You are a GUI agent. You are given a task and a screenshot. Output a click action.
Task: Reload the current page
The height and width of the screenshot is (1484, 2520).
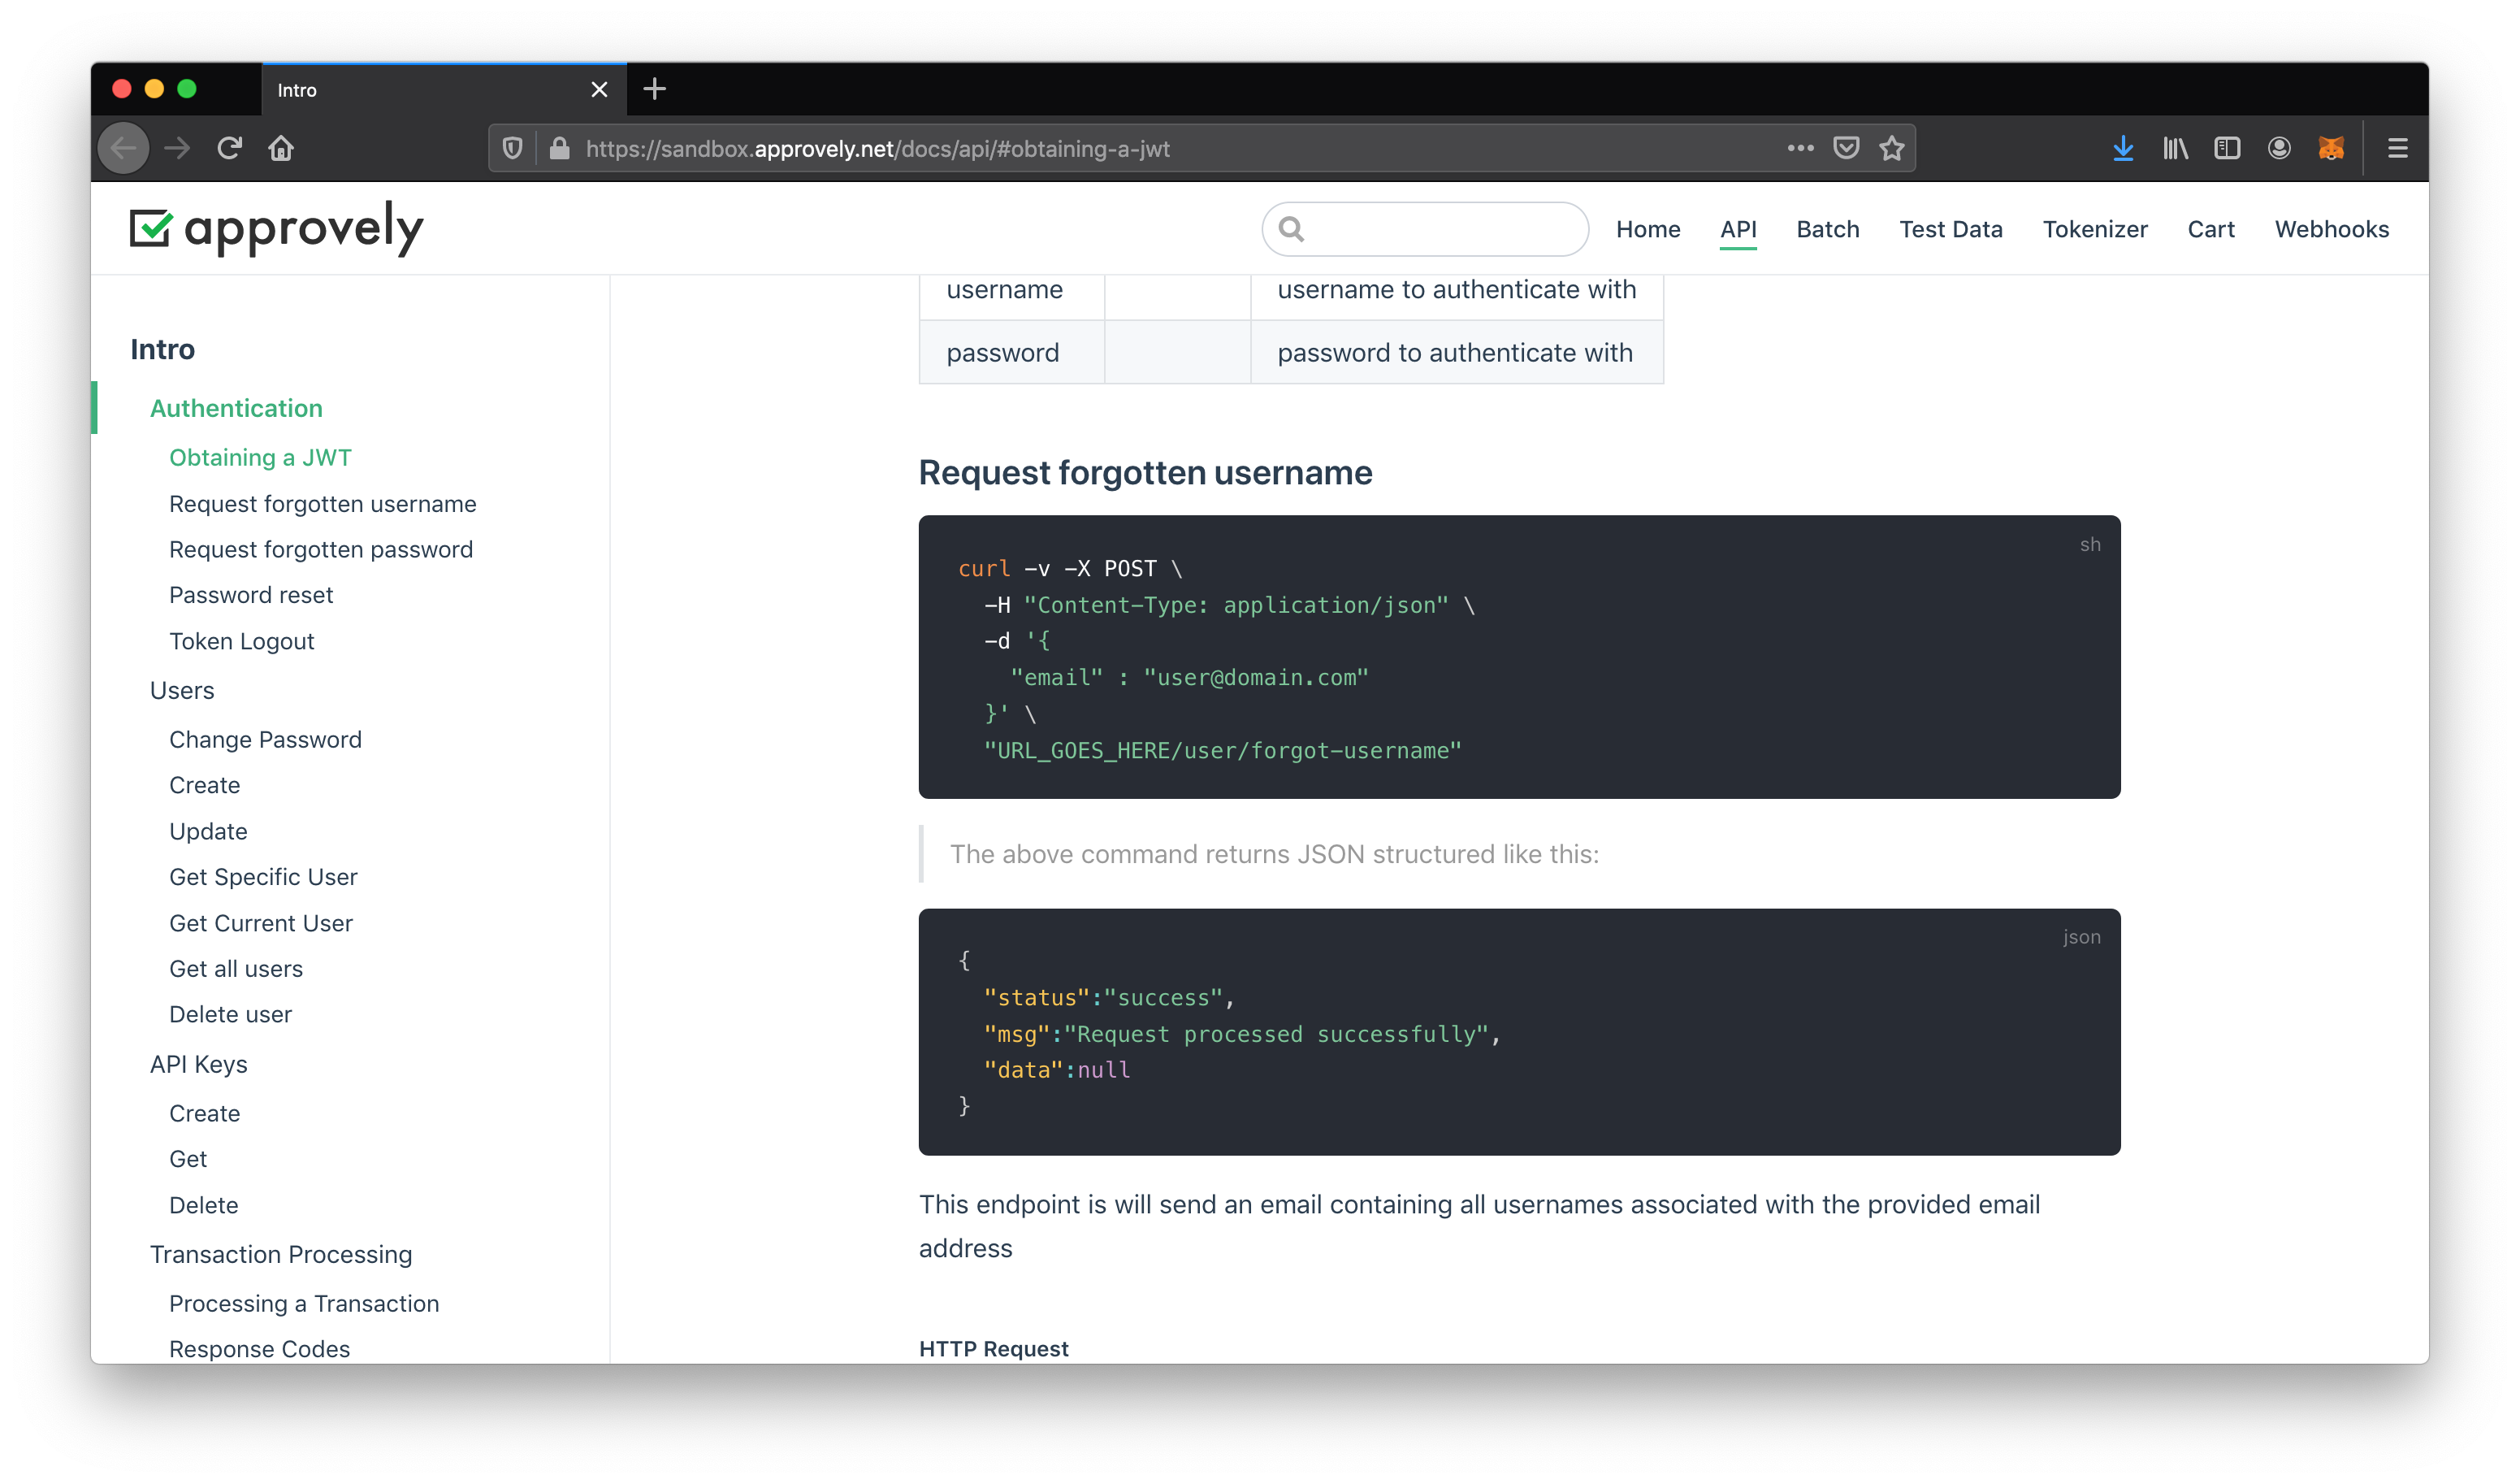(229, 147)
